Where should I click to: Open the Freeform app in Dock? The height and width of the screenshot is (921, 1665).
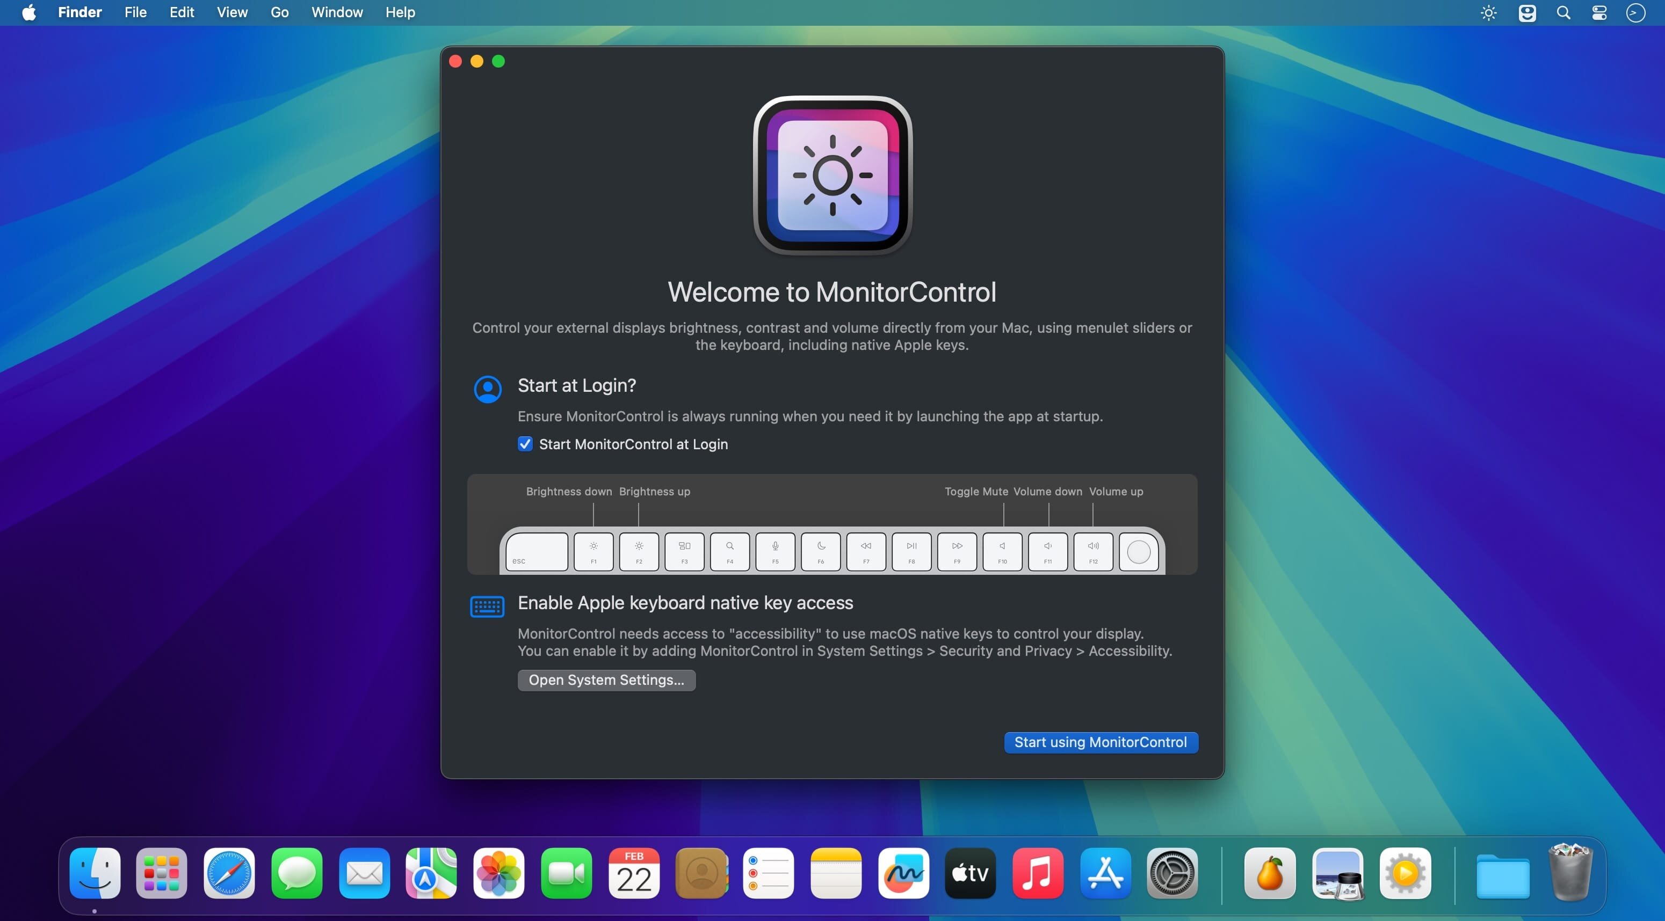(x=903, y=873)
